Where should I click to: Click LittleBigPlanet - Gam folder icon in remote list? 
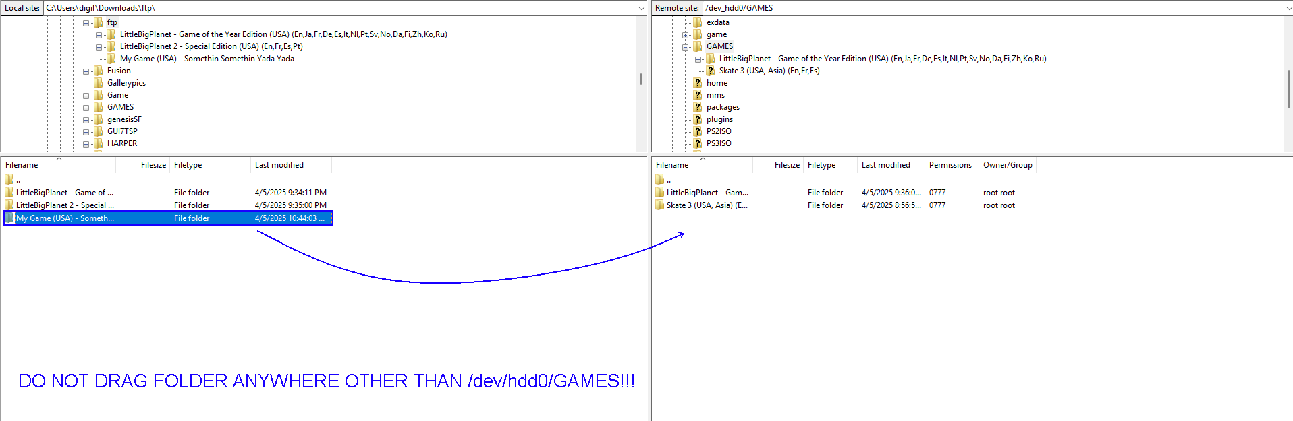tap(660, 192)
